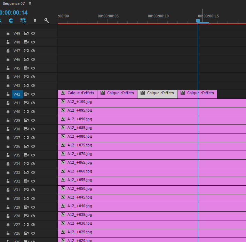Click the Add Marker icon
The height and width of the screenshot is (242, 246).
[x=35, y=21]
